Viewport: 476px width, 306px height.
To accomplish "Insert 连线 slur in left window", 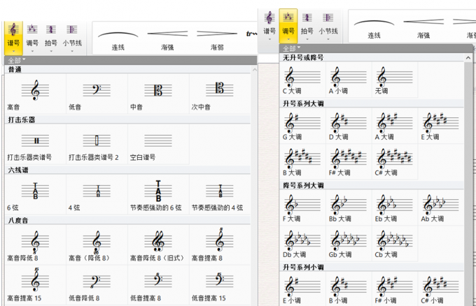I will coord(118,39).
